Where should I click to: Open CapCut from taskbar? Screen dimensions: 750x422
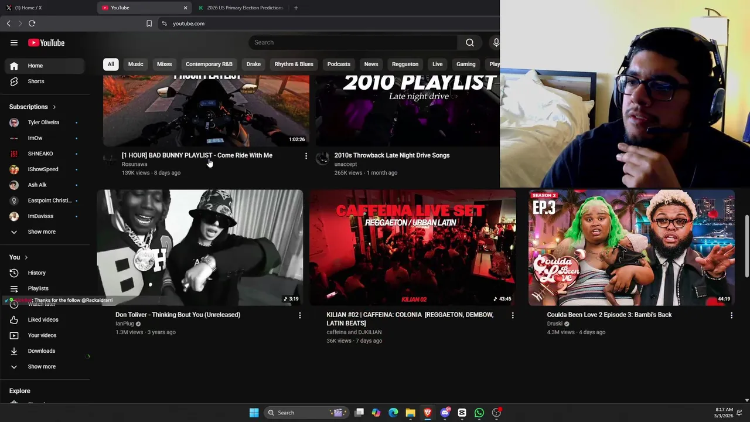[462, 413]
